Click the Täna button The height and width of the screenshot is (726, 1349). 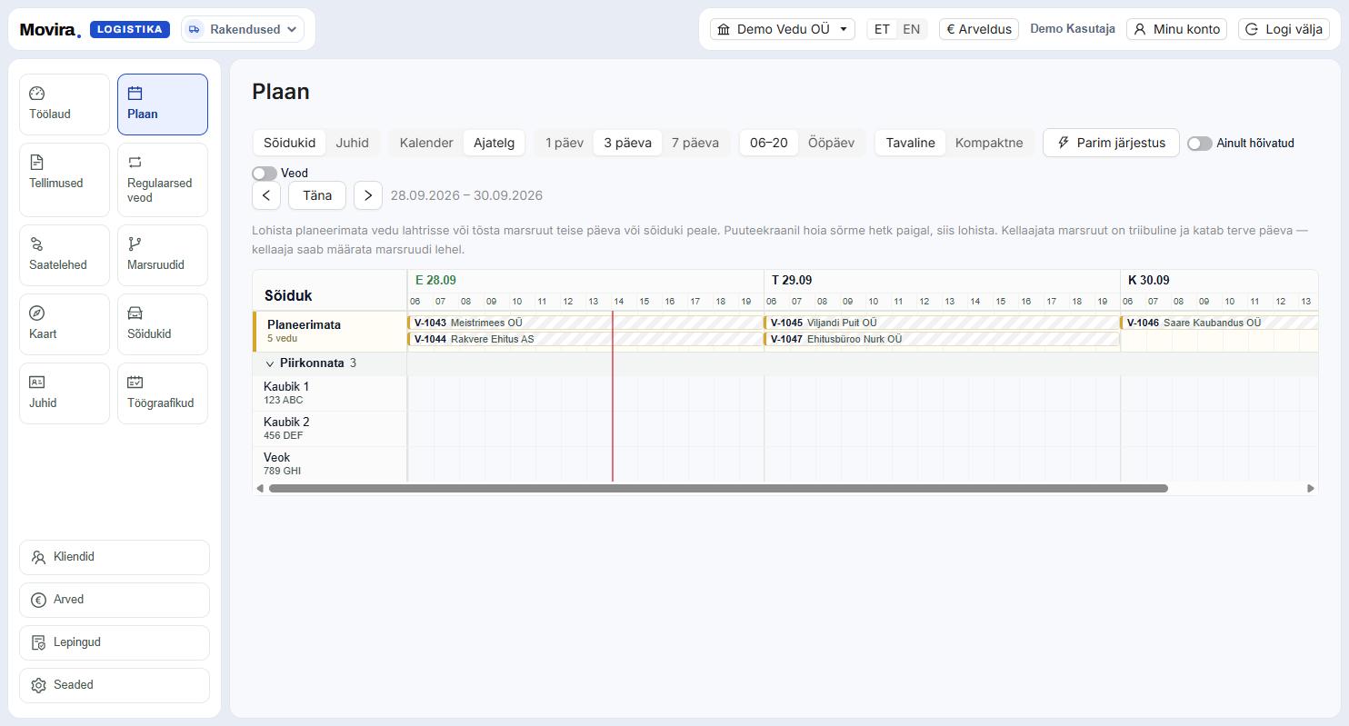click(x=317, y=195)
